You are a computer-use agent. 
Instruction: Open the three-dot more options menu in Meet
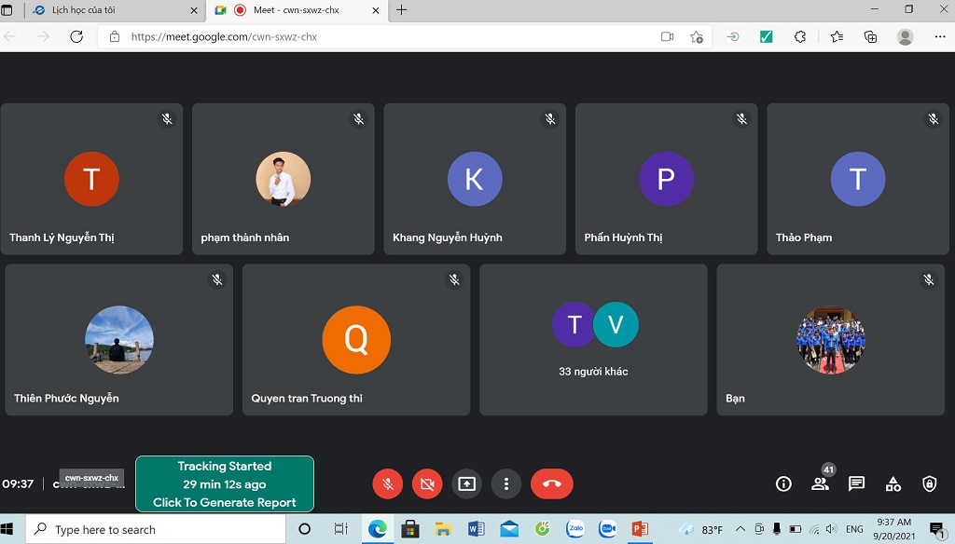[506, 483]
